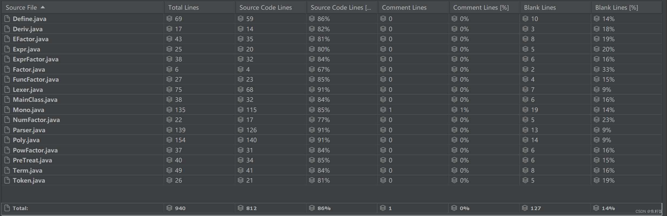Click the file icon for EFactor.java

coord(7,39)
